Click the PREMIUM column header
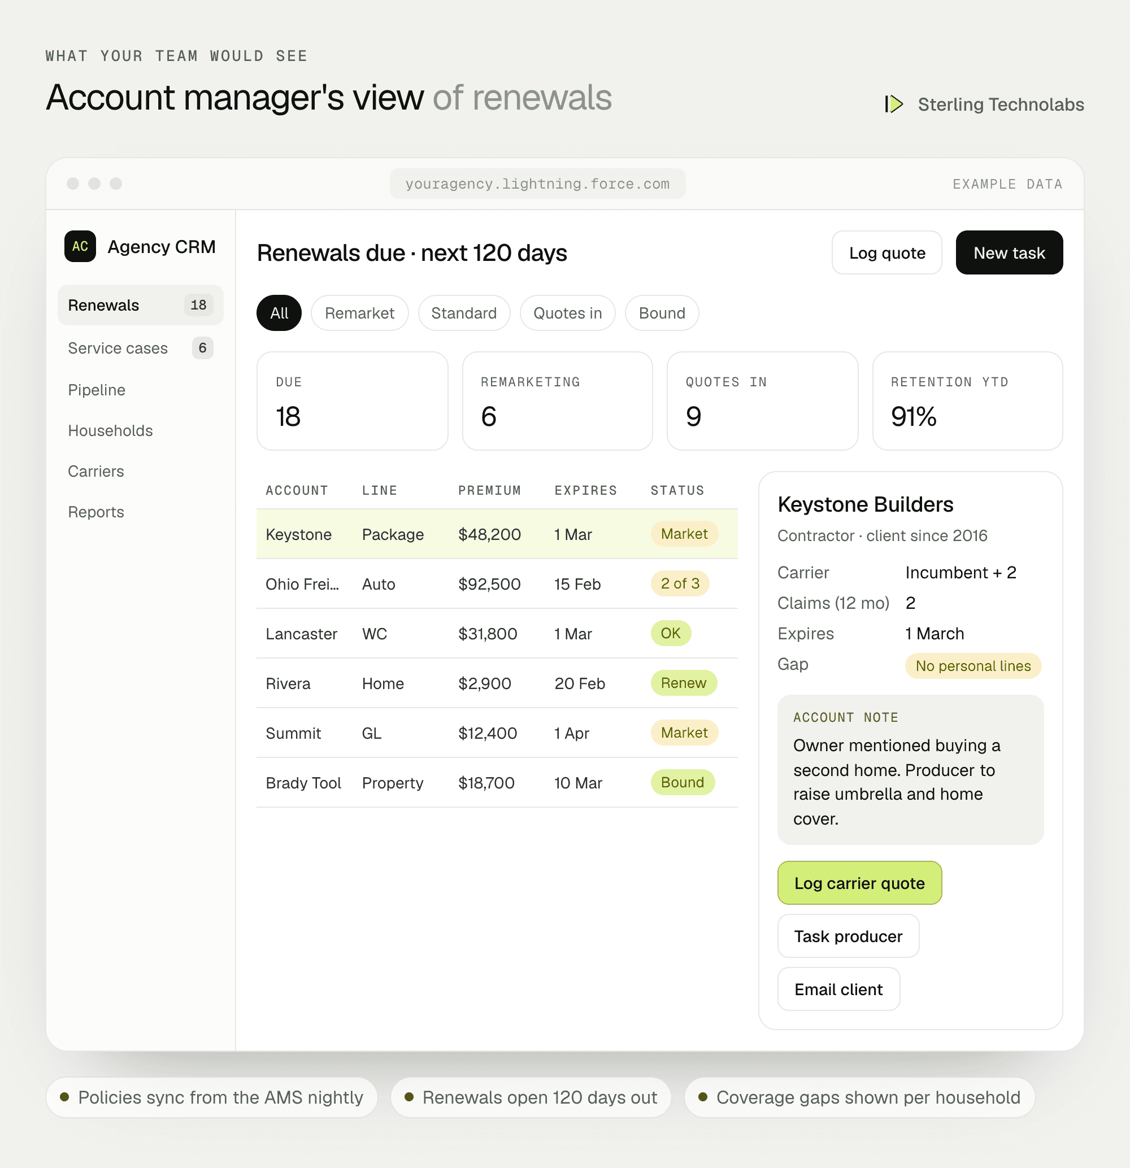The image size is (1130, 1168). click(489, 490)
